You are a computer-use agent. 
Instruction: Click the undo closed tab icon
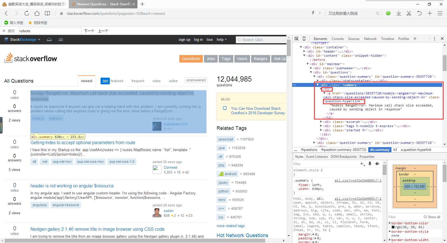pyautogui.click(x=419, y=13)
